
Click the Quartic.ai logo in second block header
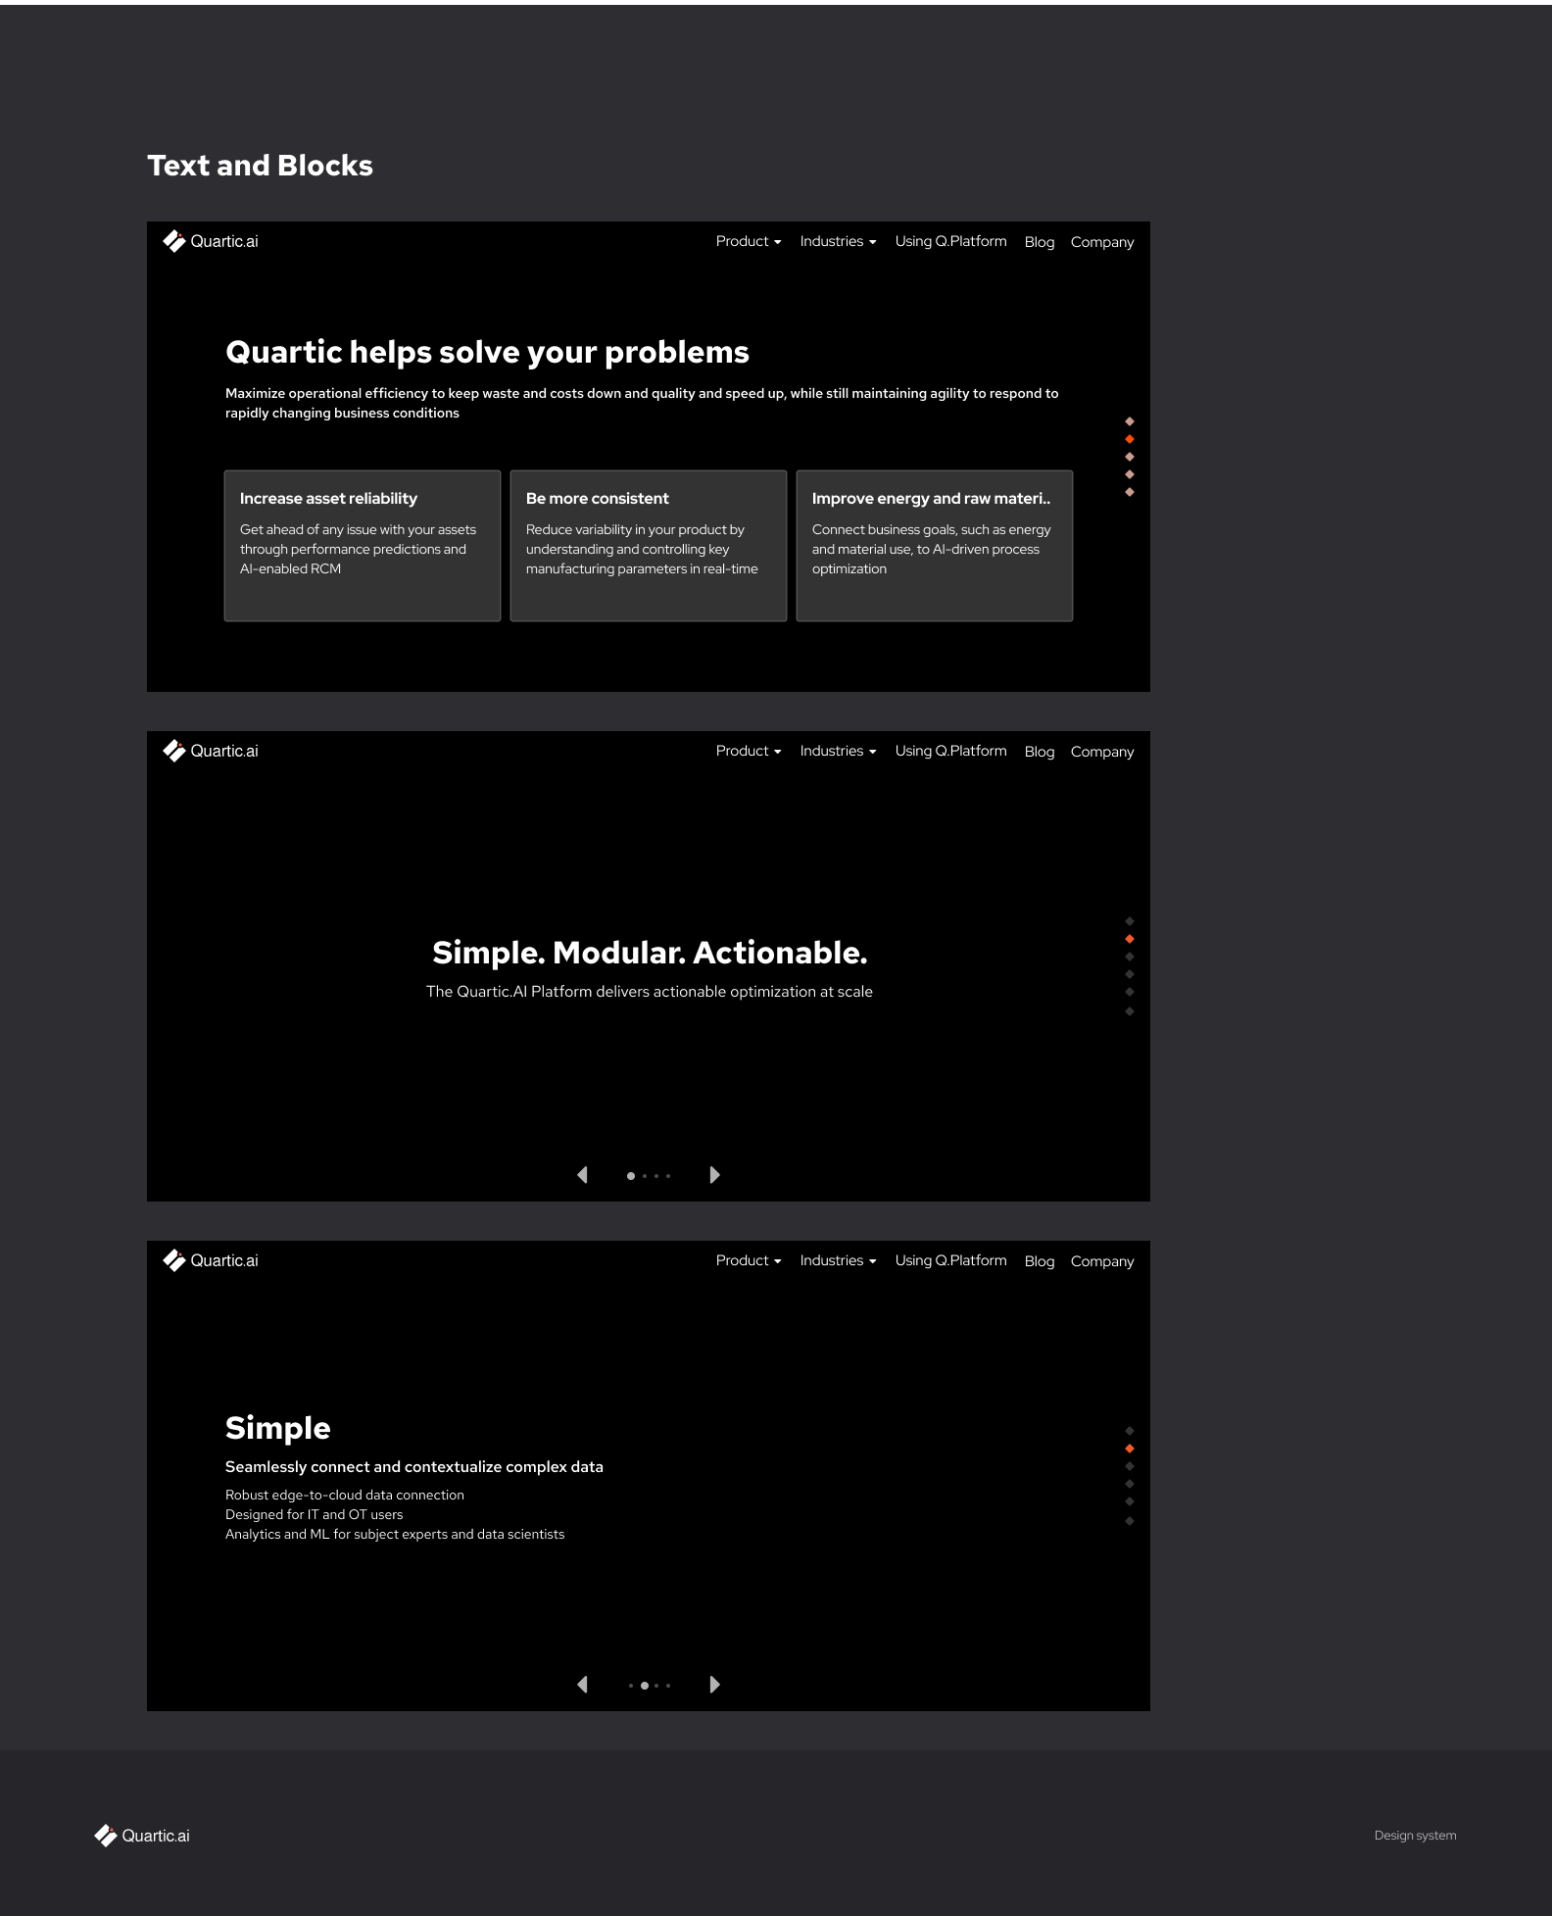(211, 751)
